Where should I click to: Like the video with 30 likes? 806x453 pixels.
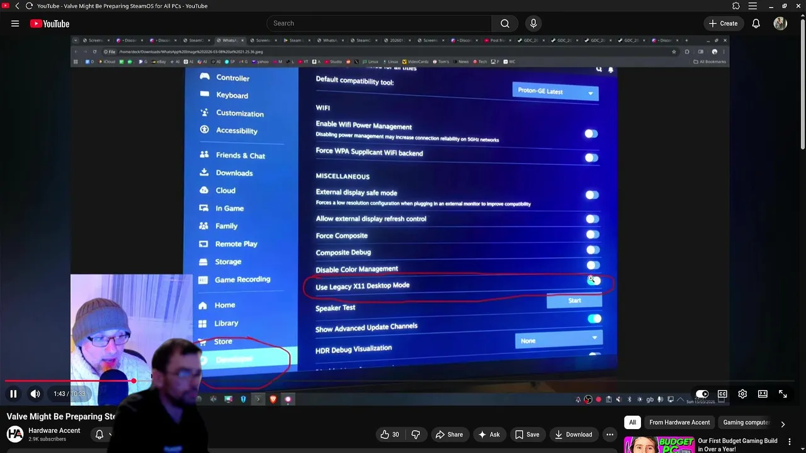pyautogui.click(x=390, y=434)
